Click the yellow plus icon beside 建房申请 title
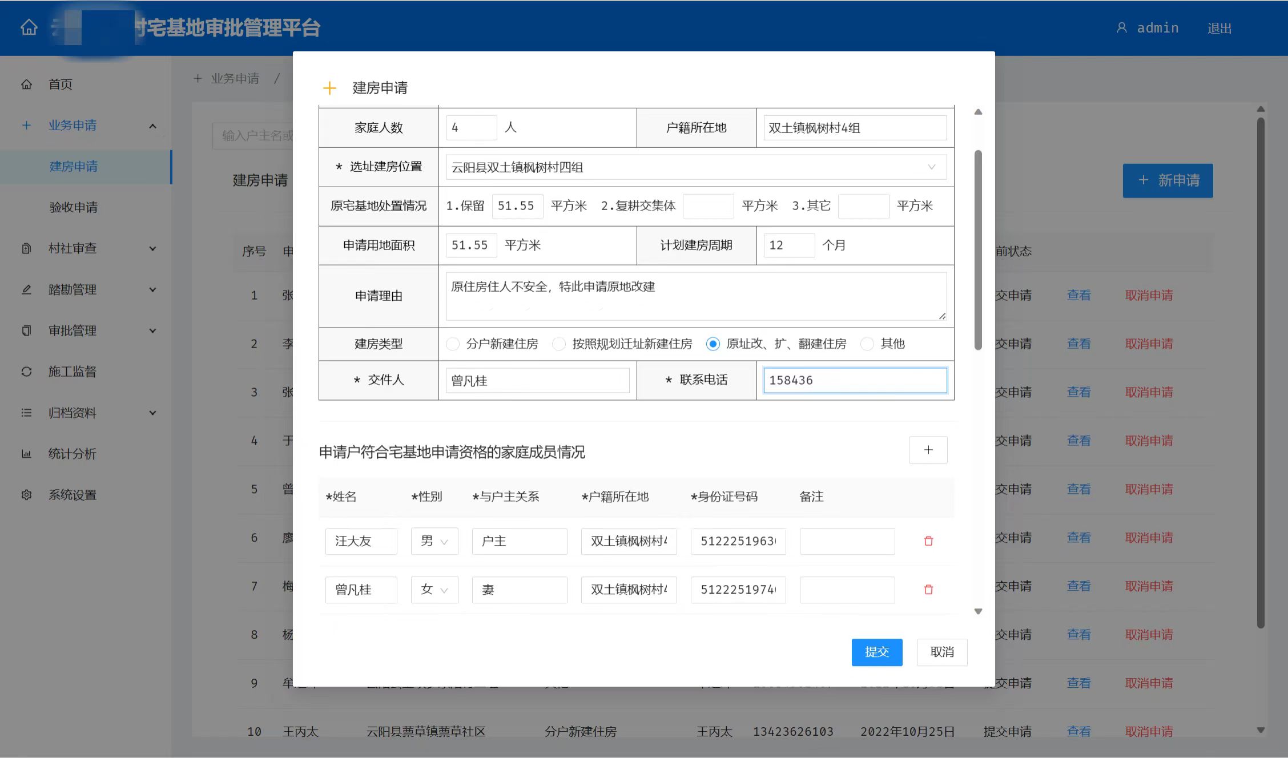 coord(329,88)
